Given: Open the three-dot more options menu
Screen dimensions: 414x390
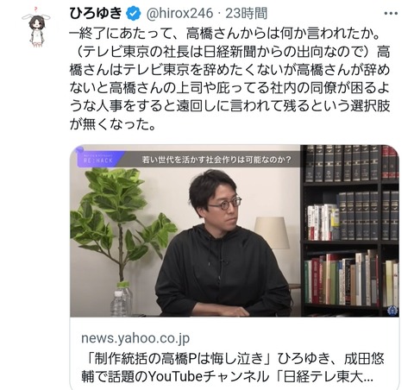Looking at the screenshot, I should pyautogui.click(x=391, y=14).
